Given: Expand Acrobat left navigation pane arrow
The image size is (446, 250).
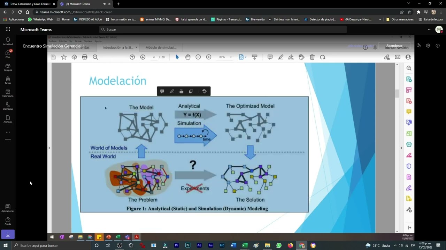Looking at the screenshot, I should [x=49, y=148].
